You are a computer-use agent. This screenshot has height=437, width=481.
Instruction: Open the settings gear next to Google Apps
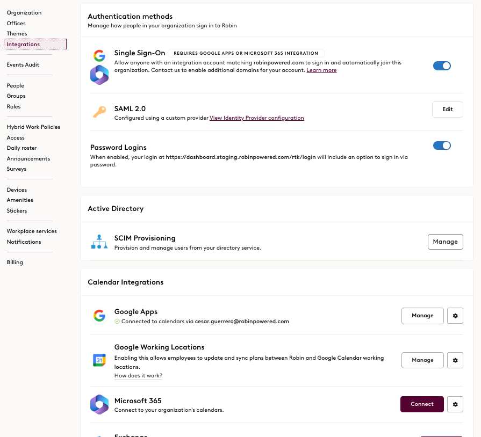455,316
